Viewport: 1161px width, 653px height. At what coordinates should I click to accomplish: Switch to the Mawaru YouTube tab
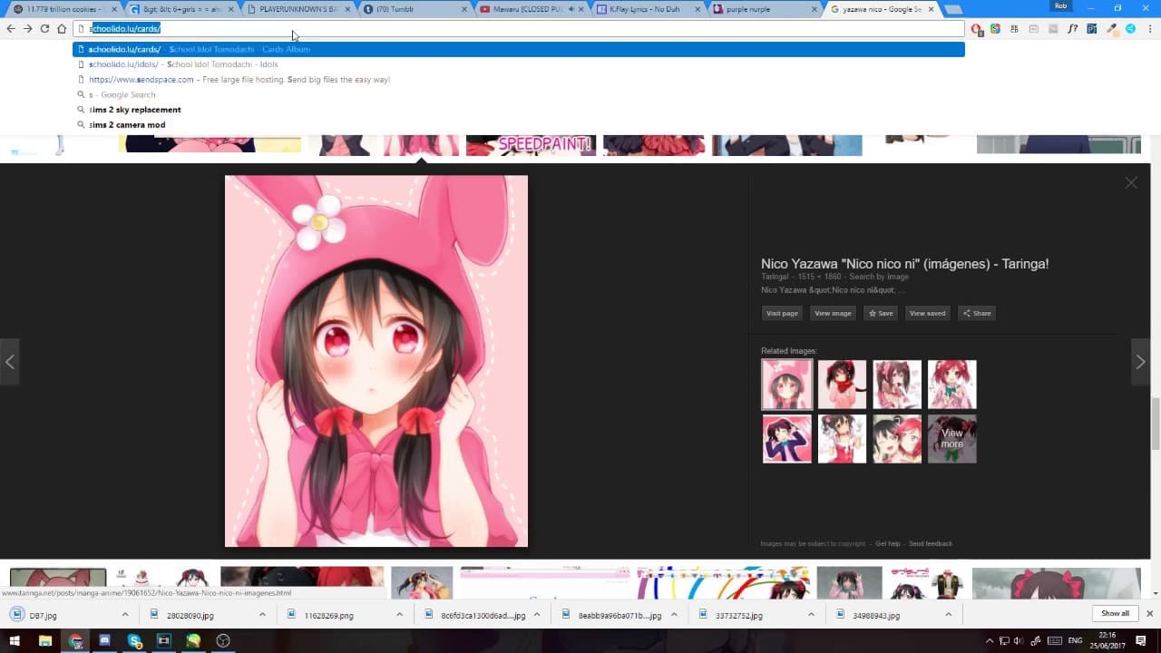tap(532, 9)
